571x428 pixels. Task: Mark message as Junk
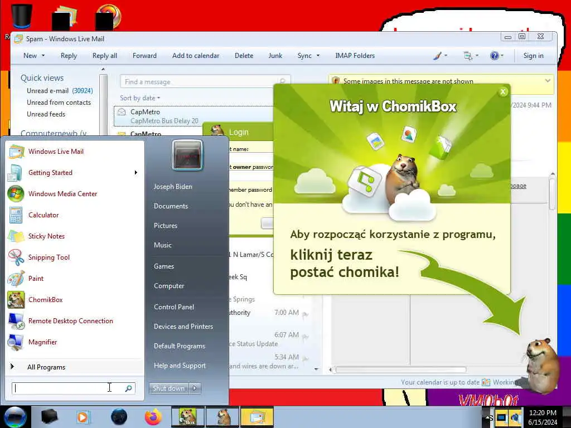[x=275, y=56]
